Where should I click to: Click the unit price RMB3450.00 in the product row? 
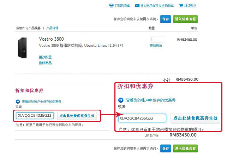coord(187,40)
